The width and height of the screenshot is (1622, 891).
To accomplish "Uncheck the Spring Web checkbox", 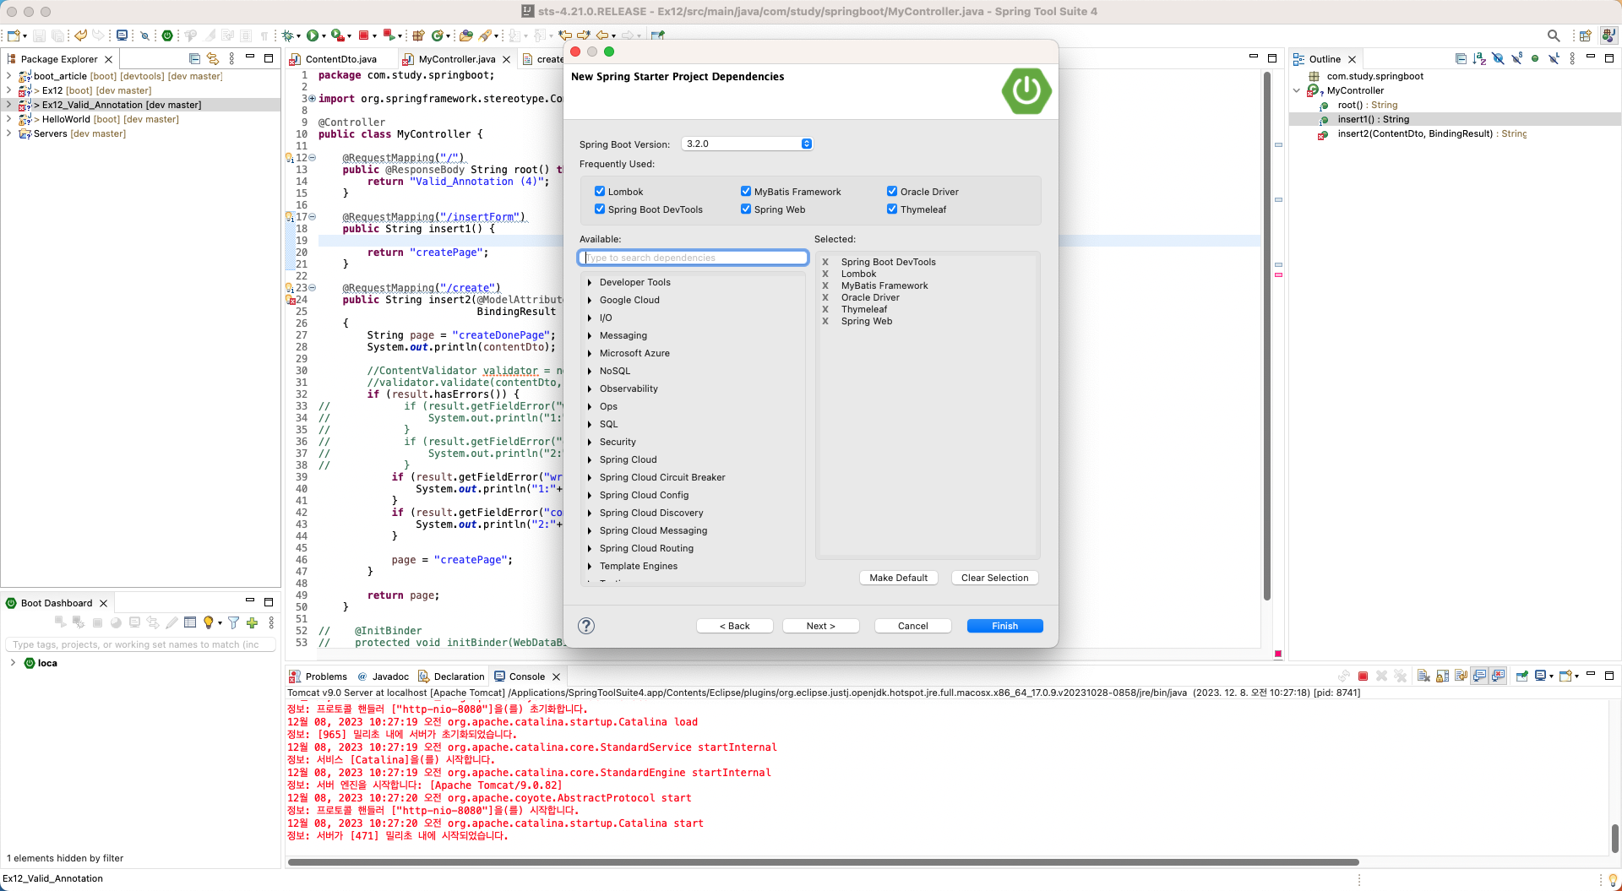I will pos(746,209).
